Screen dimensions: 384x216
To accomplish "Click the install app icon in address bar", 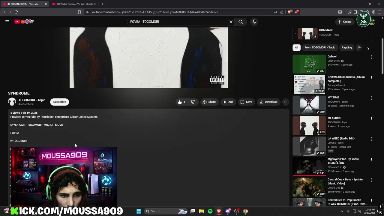I will [275, 12].
